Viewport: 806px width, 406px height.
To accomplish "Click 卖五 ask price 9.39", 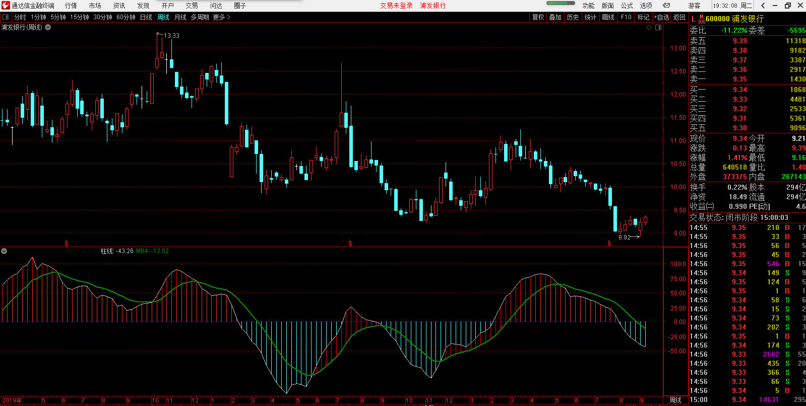I will click(740, 41).
